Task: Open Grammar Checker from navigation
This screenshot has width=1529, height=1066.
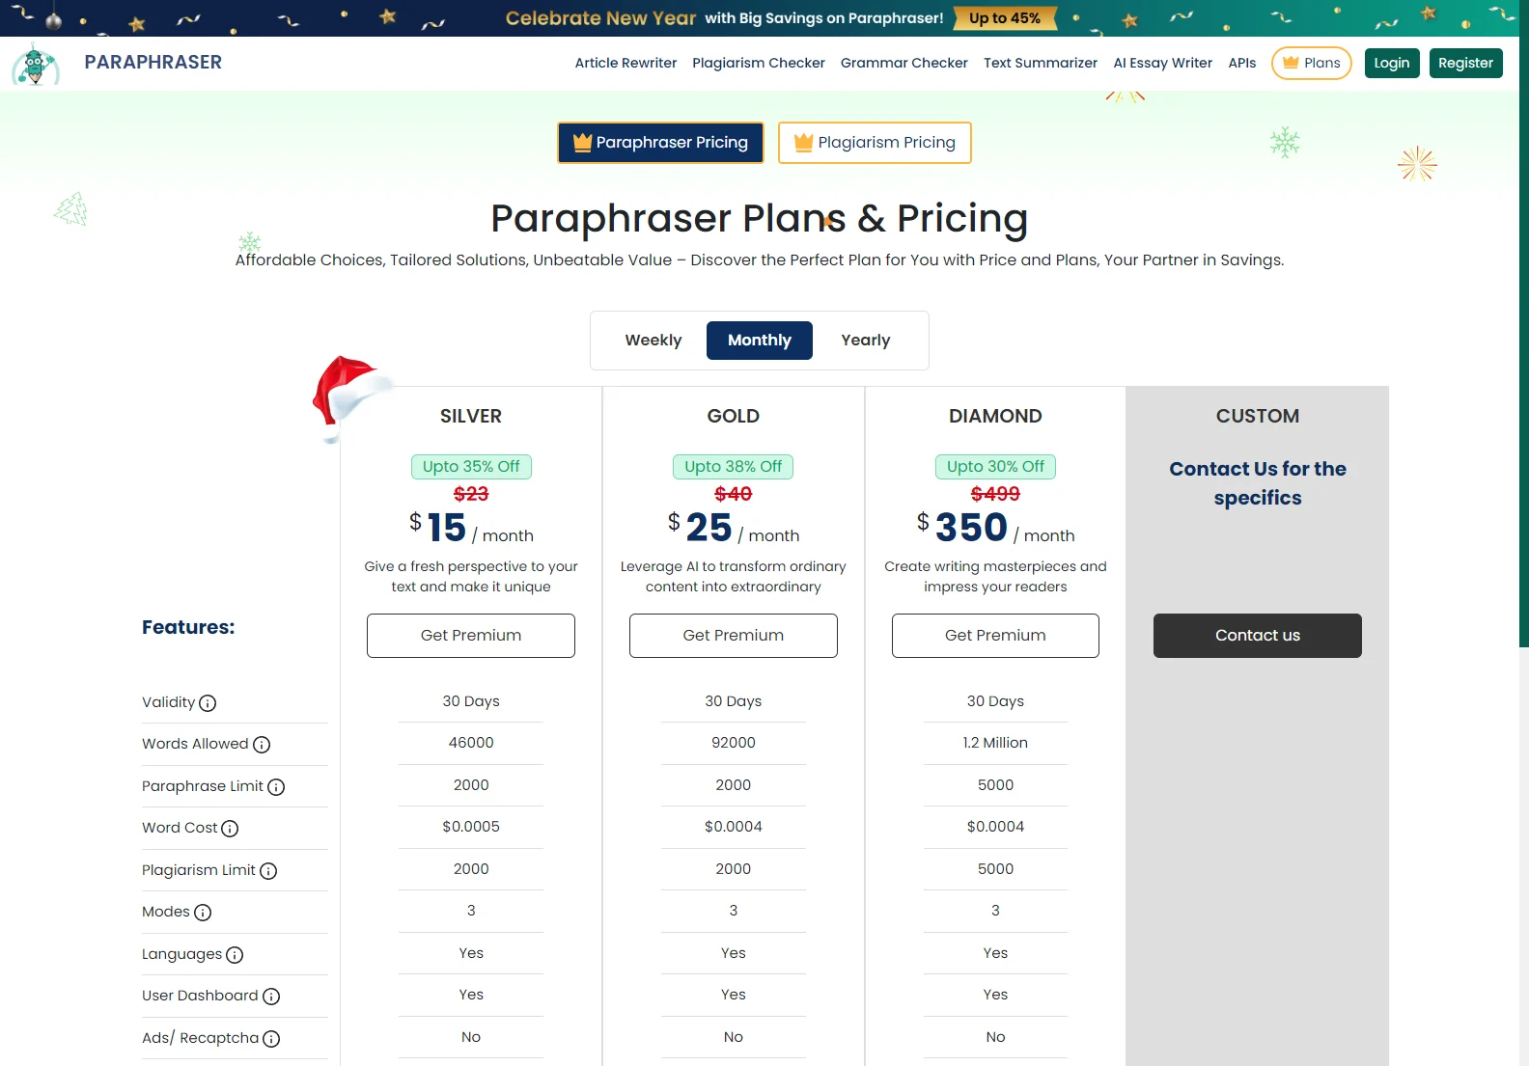Action: (x=904, y=63)
